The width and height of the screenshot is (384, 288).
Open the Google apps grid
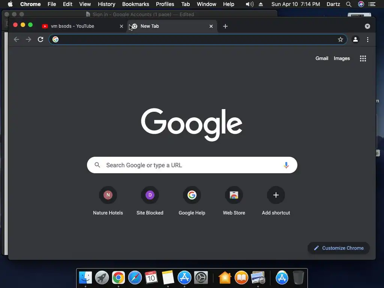point(363,58)
